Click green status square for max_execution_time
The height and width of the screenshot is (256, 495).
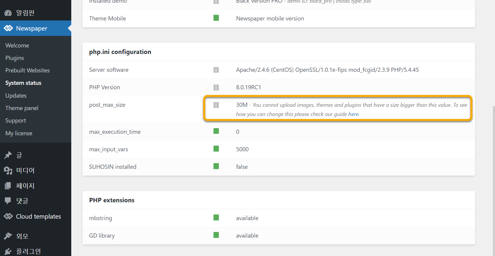(216, 131)
